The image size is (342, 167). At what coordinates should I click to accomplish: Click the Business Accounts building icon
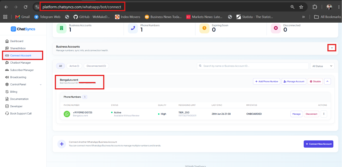pyautogui.click(x=61, y=28)
